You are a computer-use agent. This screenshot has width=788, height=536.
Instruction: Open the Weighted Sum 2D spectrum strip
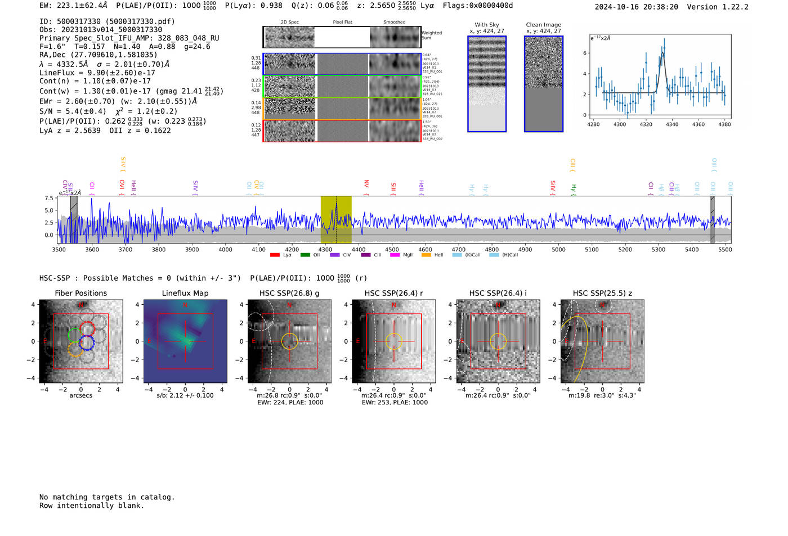click(x=342, y=37)
